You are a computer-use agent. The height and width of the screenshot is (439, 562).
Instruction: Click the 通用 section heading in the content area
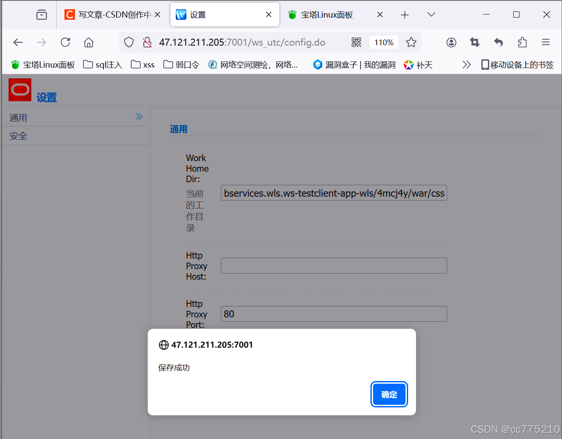tap(178, 130)
